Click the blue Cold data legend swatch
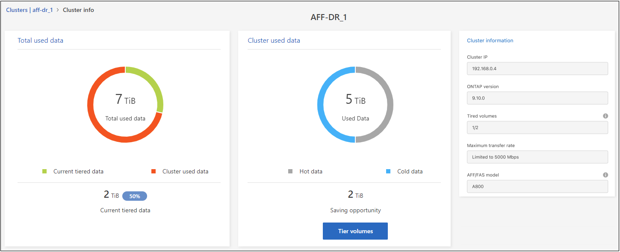The image size is (620, 252). point(388,171)
